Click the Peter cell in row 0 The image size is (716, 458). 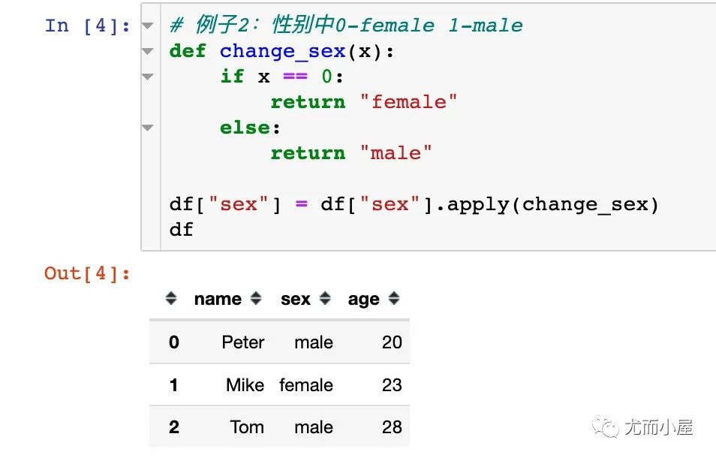click(x=243, y=342)
